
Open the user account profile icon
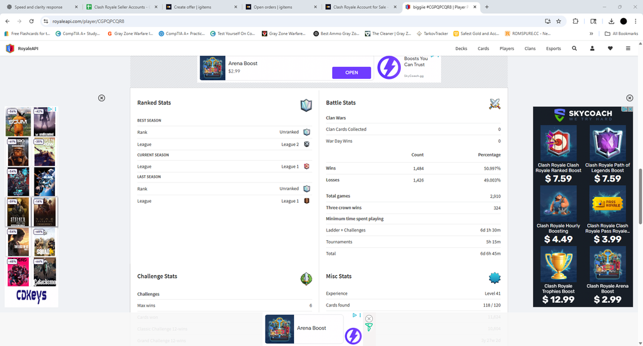(592, 48)
